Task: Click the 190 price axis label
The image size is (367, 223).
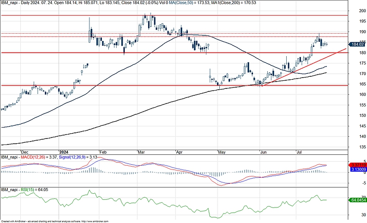Action: click(363, 32)
